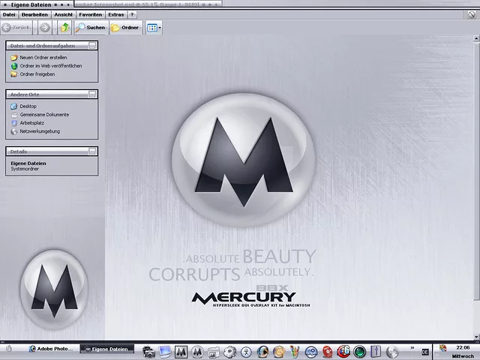The width and height of the screenshot is (480, 360).
Task: Click the 22:06 clock in the tray
Action: 463,348
